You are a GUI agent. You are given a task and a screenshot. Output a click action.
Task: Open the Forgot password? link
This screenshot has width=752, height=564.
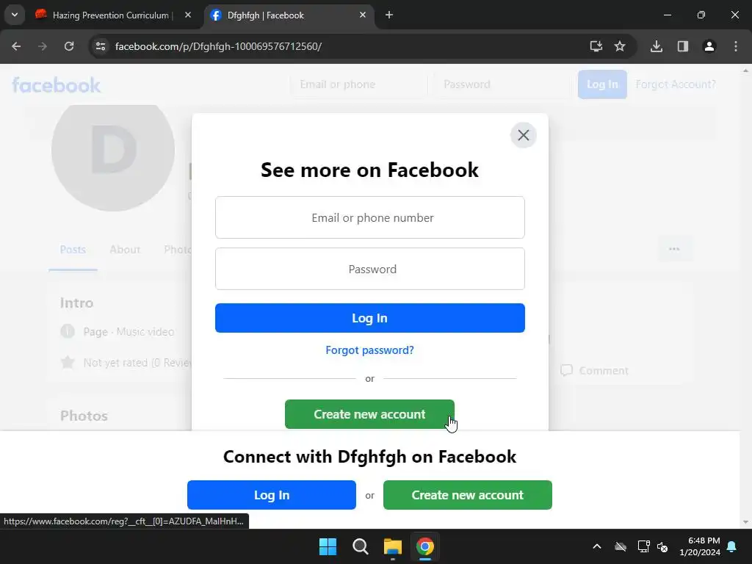tap(370, 350)
